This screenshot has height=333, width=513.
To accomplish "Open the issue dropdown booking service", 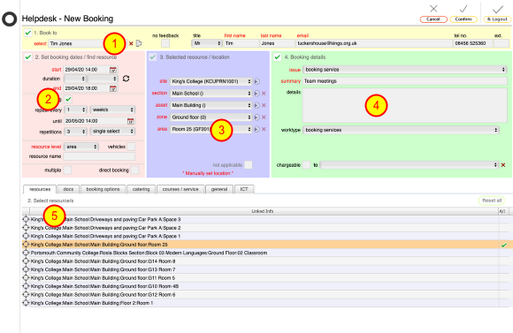I will tap(405, 70).
